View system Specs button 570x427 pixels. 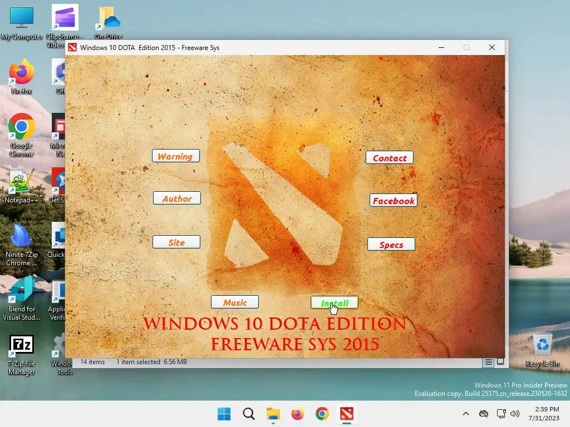coord(391,245)
